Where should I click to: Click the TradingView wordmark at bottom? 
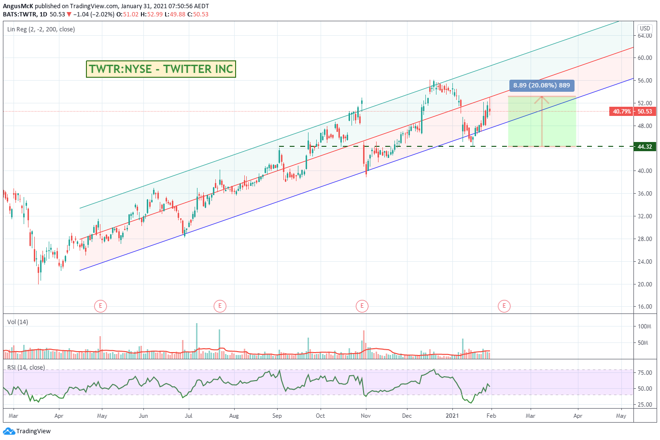point(33,431)
